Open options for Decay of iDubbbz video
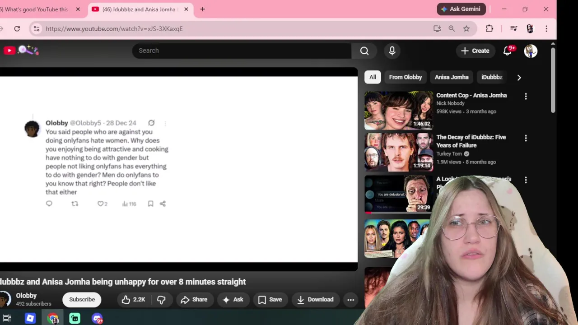Viewport: 578px width, 325px height. pos(526,138)
